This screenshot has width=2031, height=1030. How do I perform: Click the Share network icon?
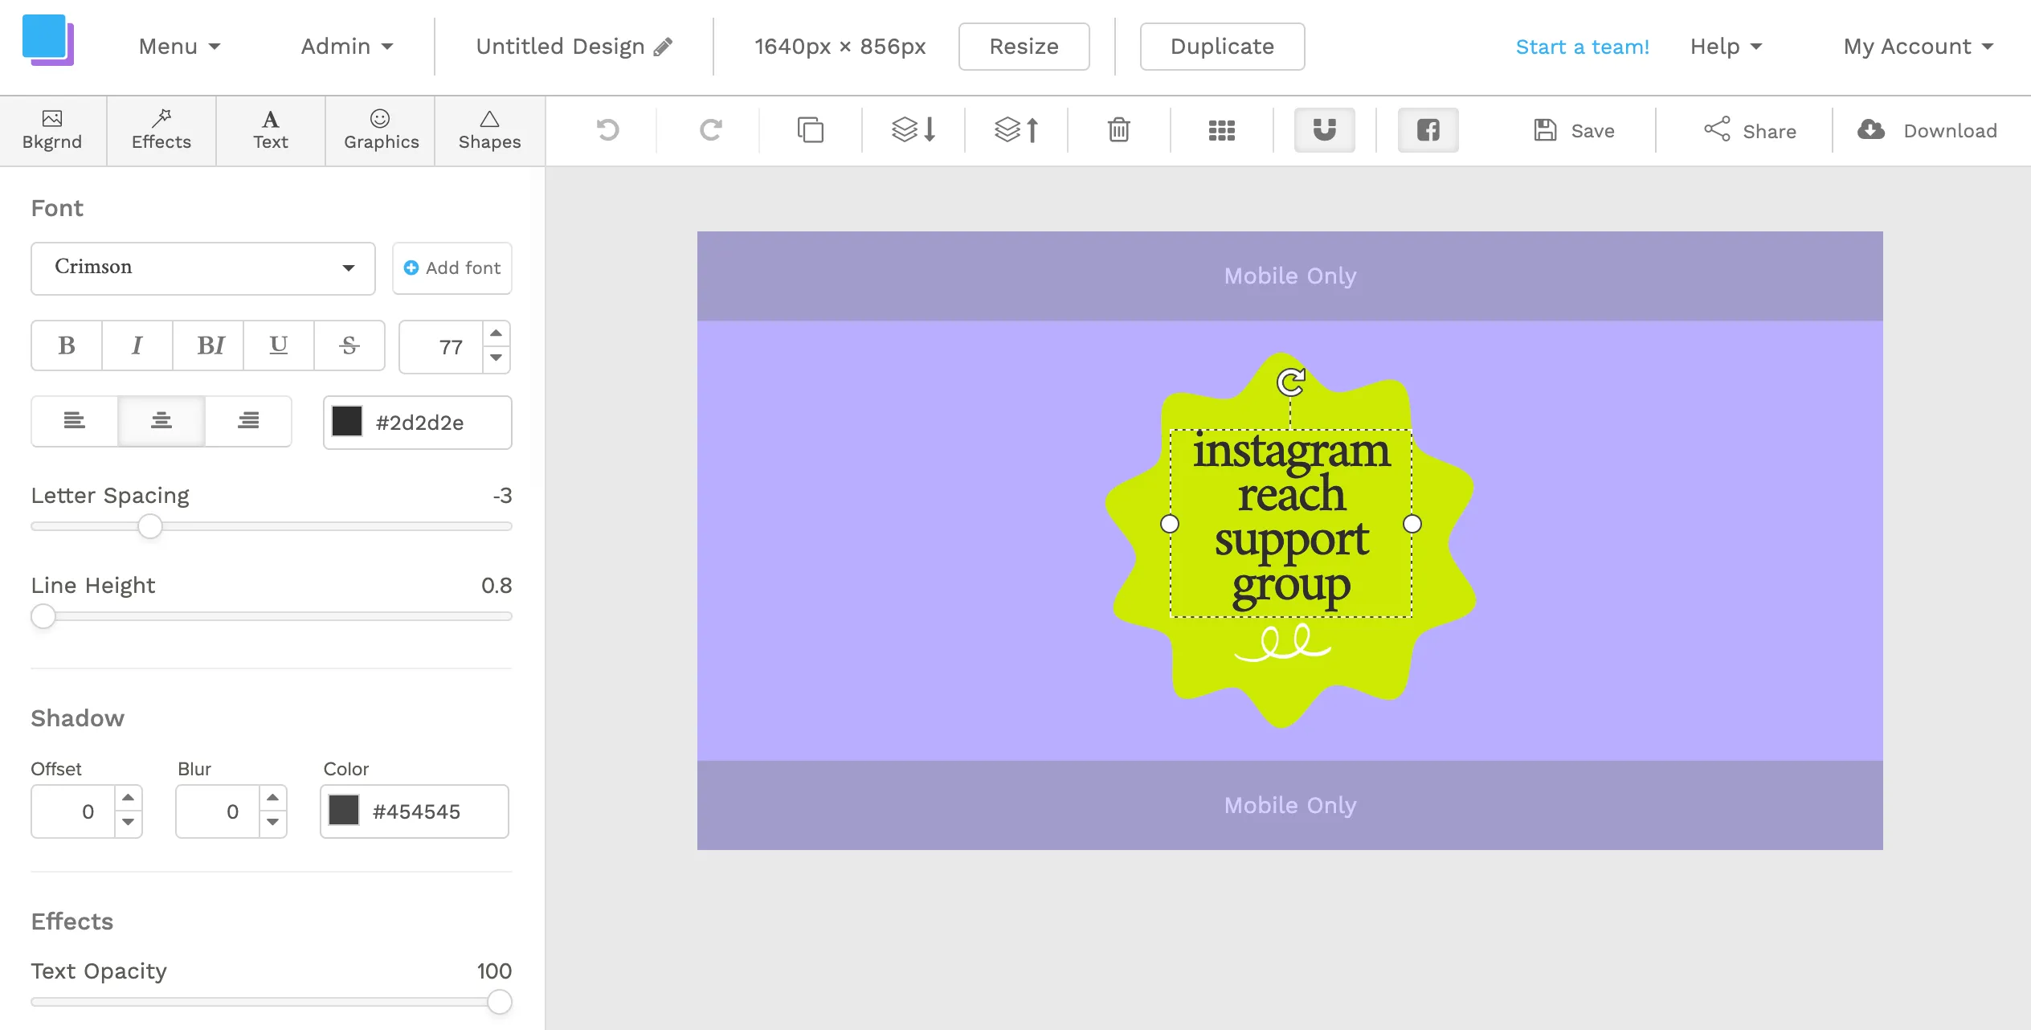[x=1717, y=129]
